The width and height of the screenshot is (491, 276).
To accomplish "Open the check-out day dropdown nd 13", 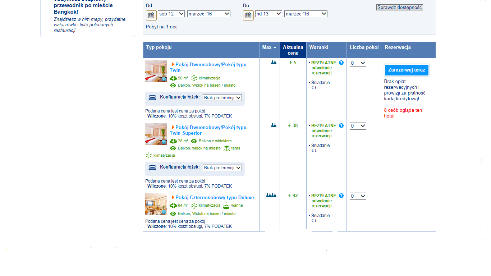I will tap(269, 14).
